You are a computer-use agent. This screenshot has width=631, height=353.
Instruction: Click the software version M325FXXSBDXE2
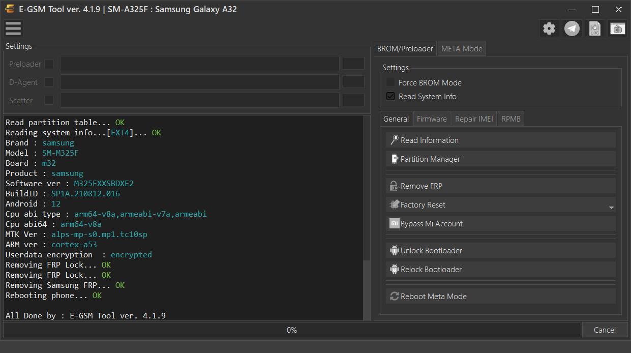[104, 183]
